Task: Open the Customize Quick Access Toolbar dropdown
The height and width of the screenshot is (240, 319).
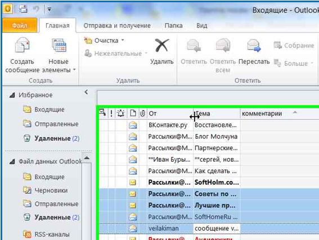Action: point(50,9)
